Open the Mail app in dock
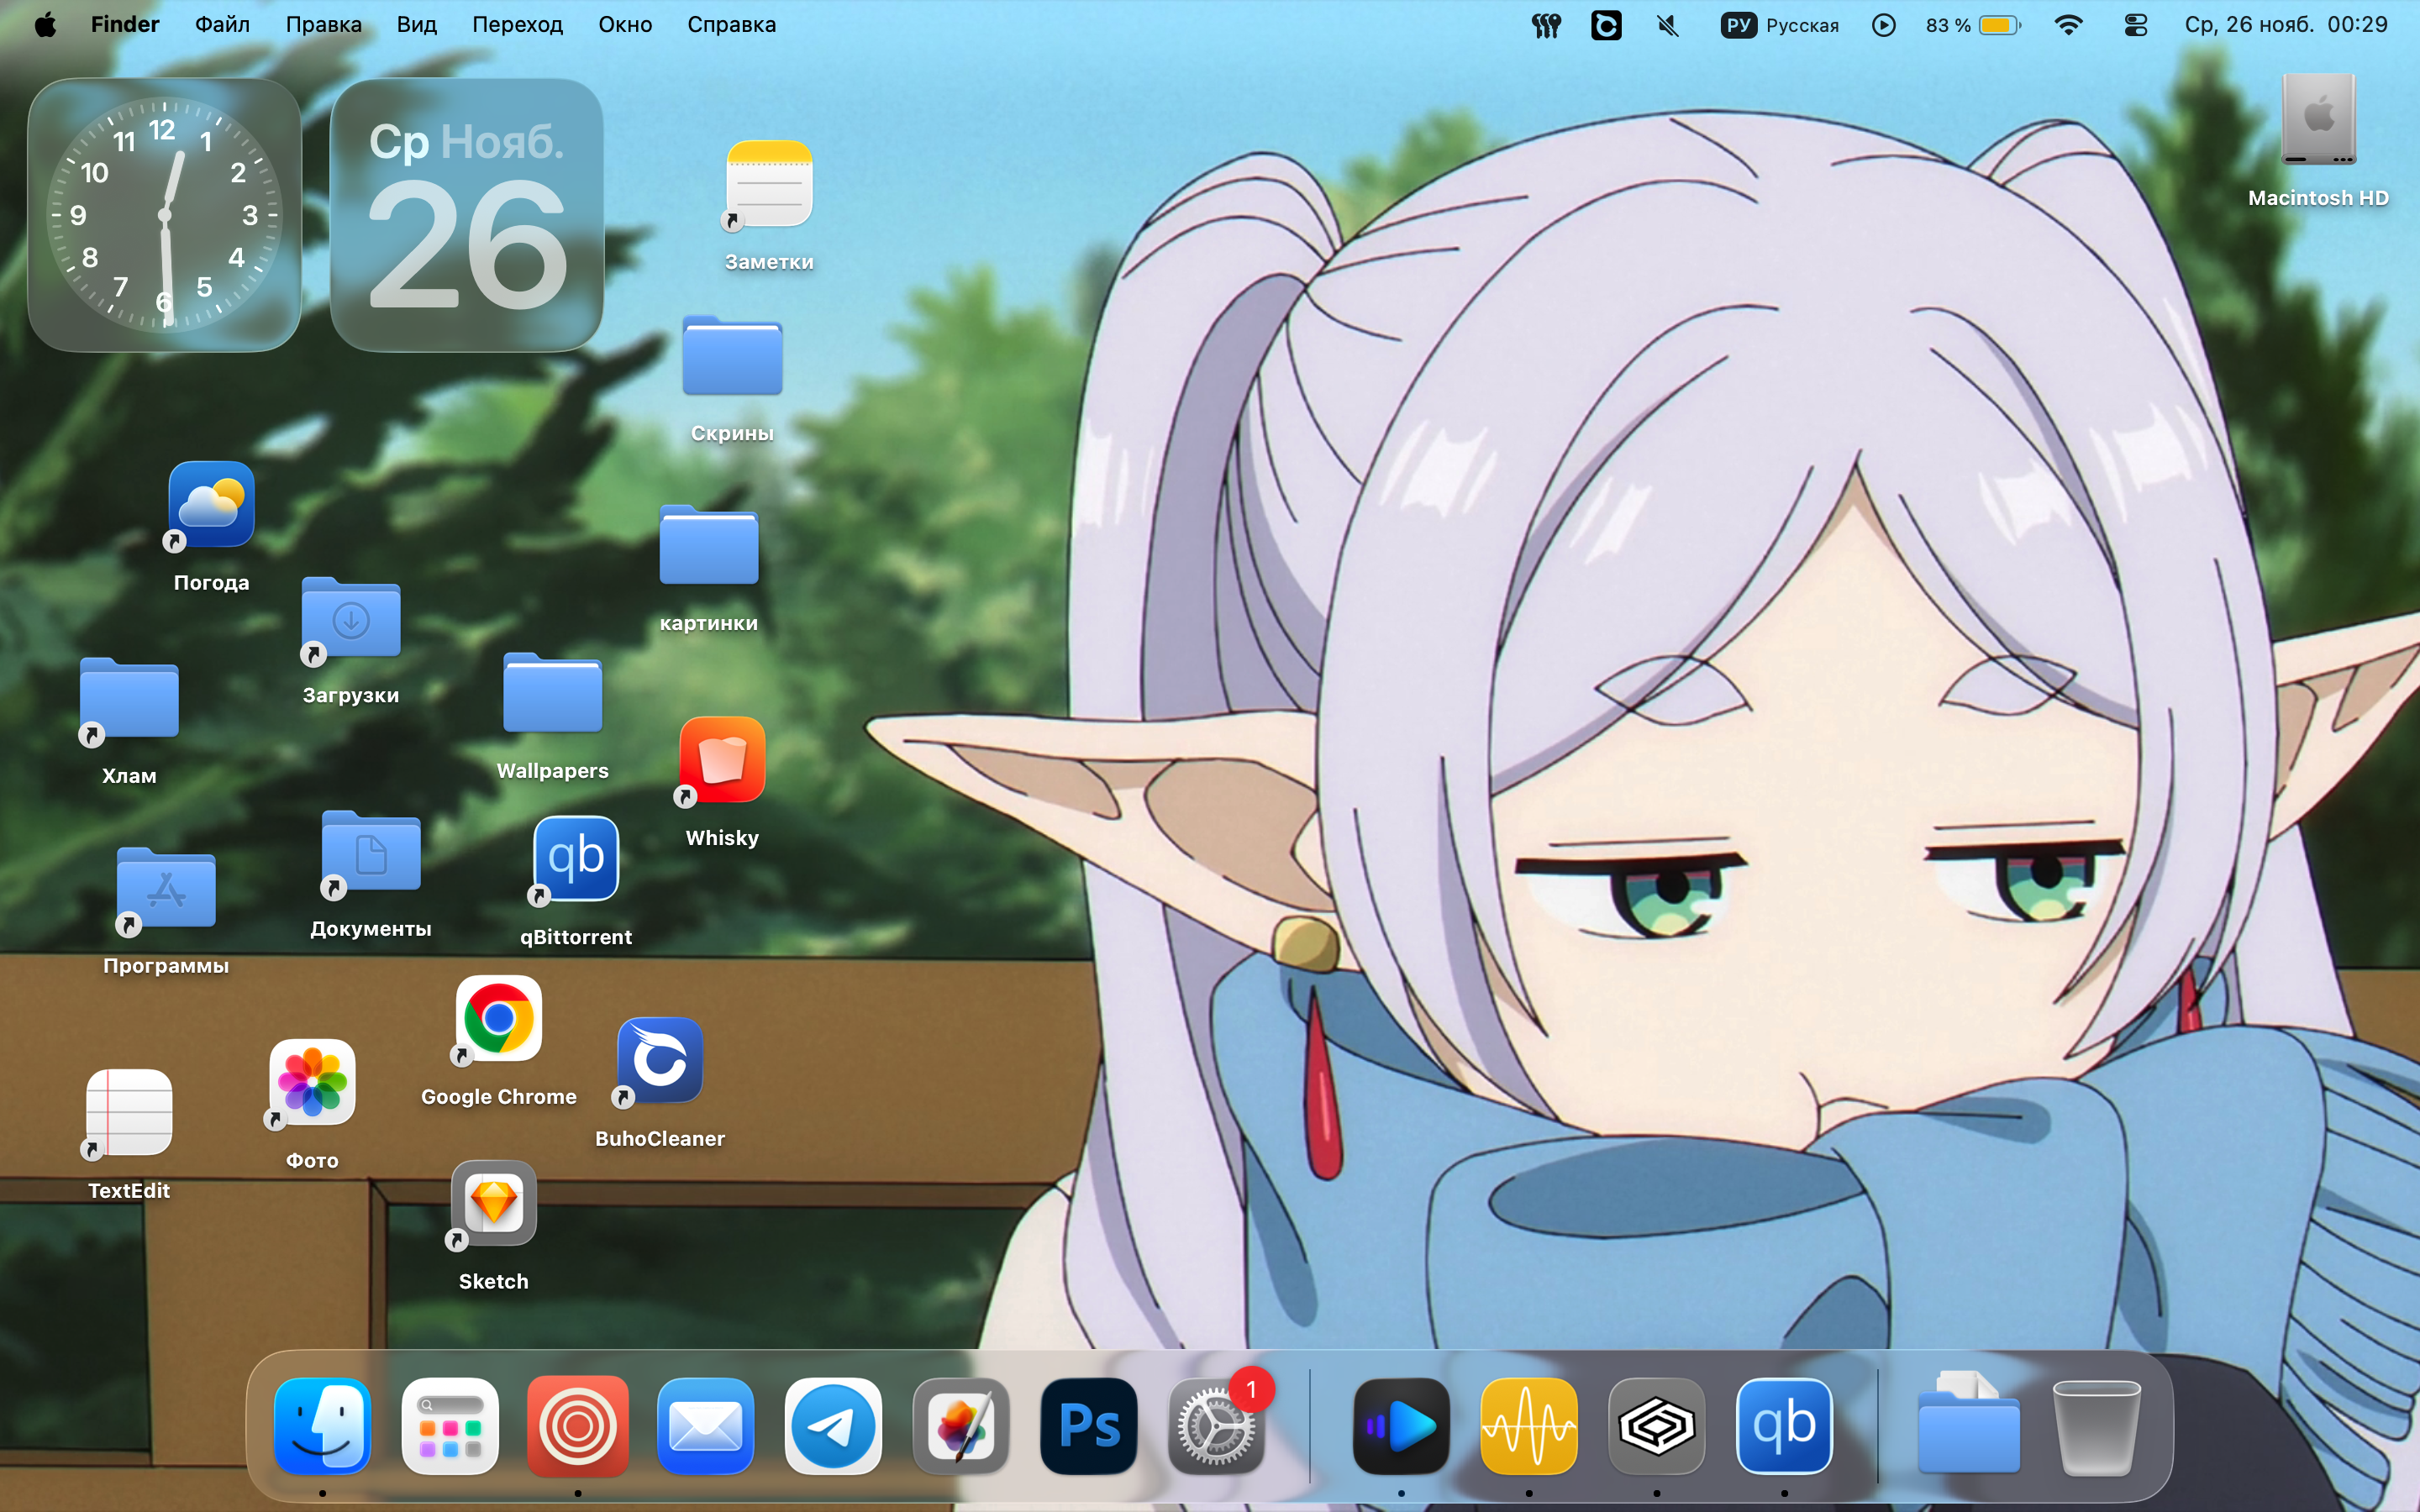The height and width of the screenshot is (1512, 2420). coord(705,1425)
